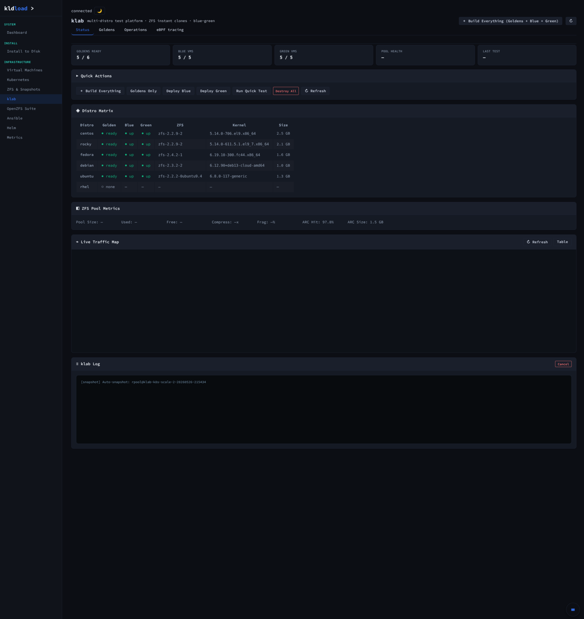This screenshot has width=584, height=619.
Task: Click the kldload logo chevron
Action: (x=32, y=8)
